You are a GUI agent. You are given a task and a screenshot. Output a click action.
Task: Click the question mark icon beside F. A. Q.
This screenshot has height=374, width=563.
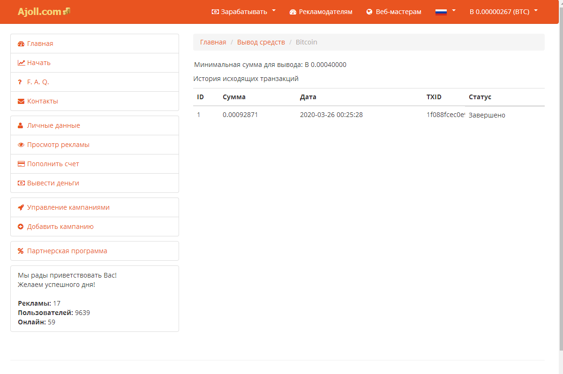pyautogui.click(x=20, y=82)
